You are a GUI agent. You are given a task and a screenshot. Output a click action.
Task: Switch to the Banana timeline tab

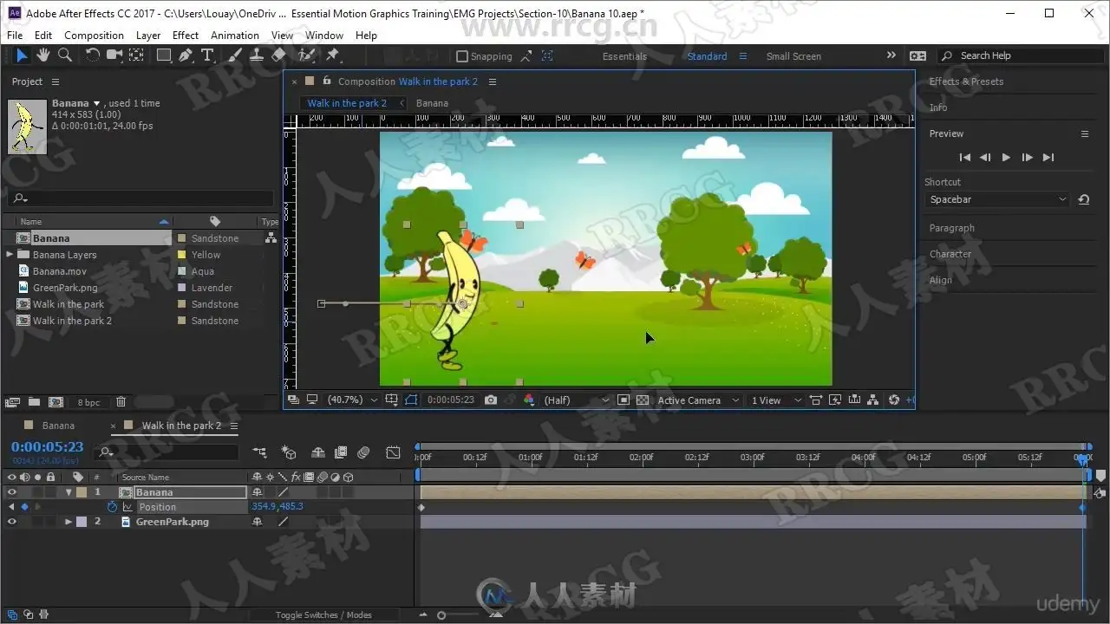(58, 426)
